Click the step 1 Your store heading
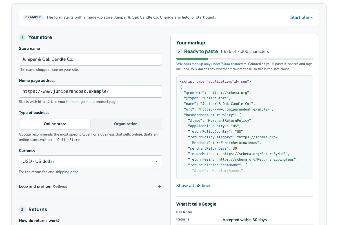Image resolution: width=338 pixels, height=225 pixels. (x=40, y=37)
